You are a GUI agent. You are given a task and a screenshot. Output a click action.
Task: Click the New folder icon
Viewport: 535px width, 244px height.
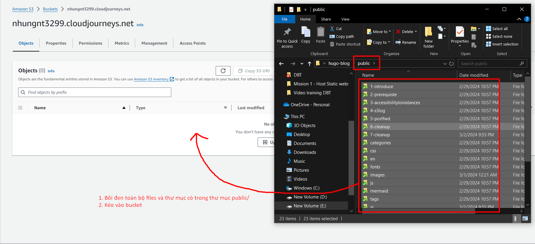[428, 32]
